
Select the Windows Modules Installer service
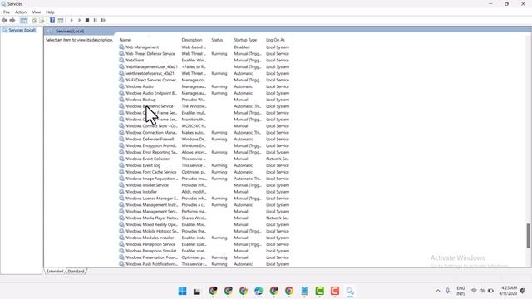click(x=204, y=238)
